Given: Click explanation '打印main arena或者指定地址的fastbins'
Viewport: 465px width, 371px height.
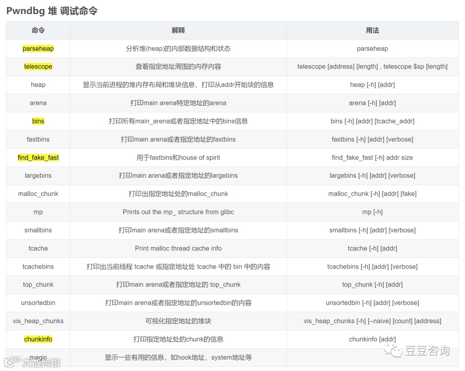Looking at the screenshot, I should pyautogui.click(x=178, y=139).
